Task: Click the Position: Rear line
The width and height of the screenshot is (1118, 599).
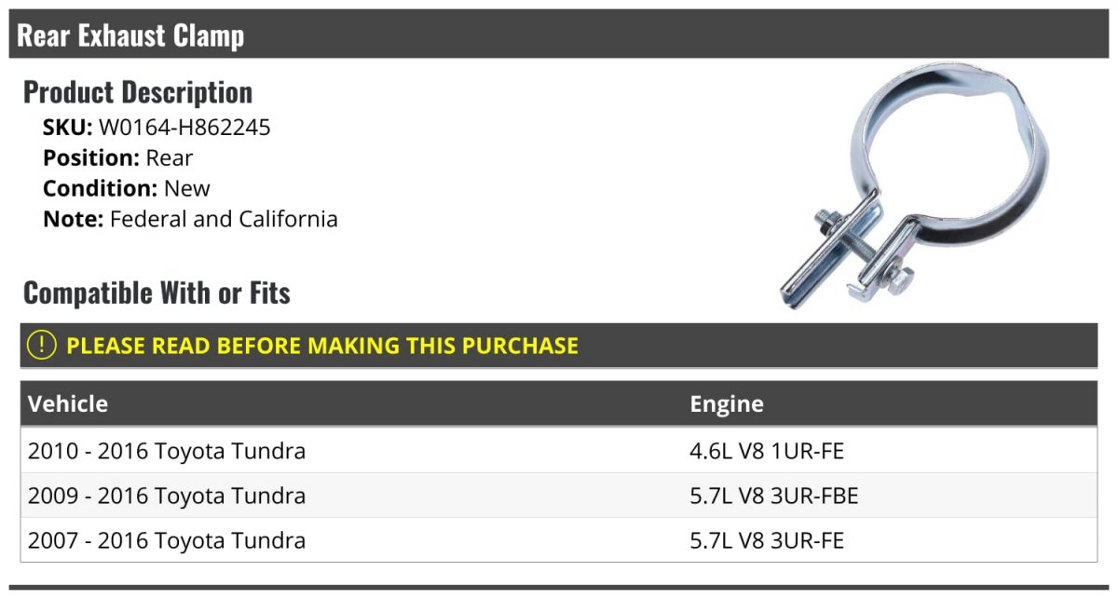Action: 118,157
